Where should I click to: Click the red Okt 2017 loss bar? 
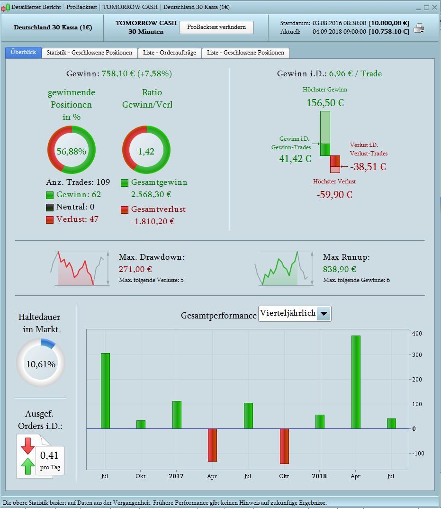click(284, 446)
